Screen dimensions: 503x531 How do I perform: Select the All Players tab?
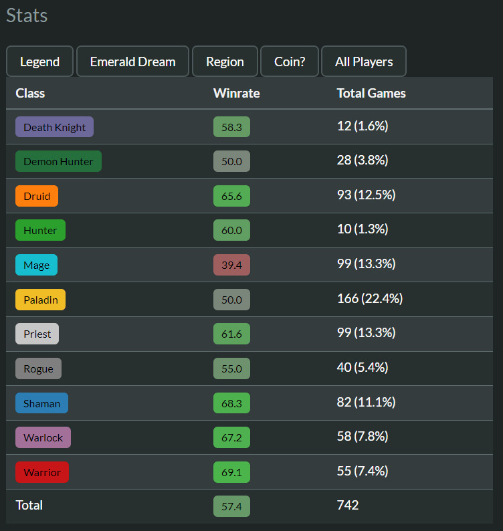[363, 62]
